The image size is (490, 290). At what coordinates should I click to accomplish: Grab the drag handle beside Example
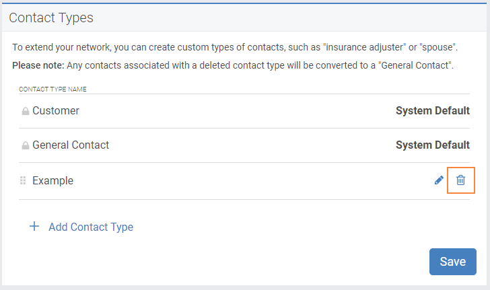click(23, 180)
